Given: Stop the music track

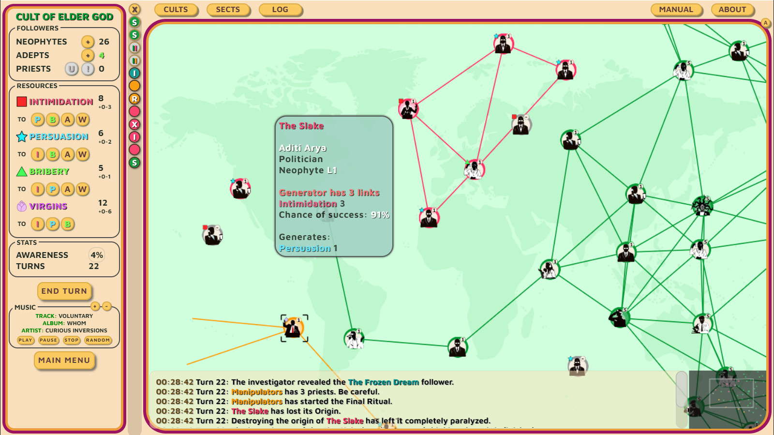Looking at the screenshot, I should click(71, 340).
